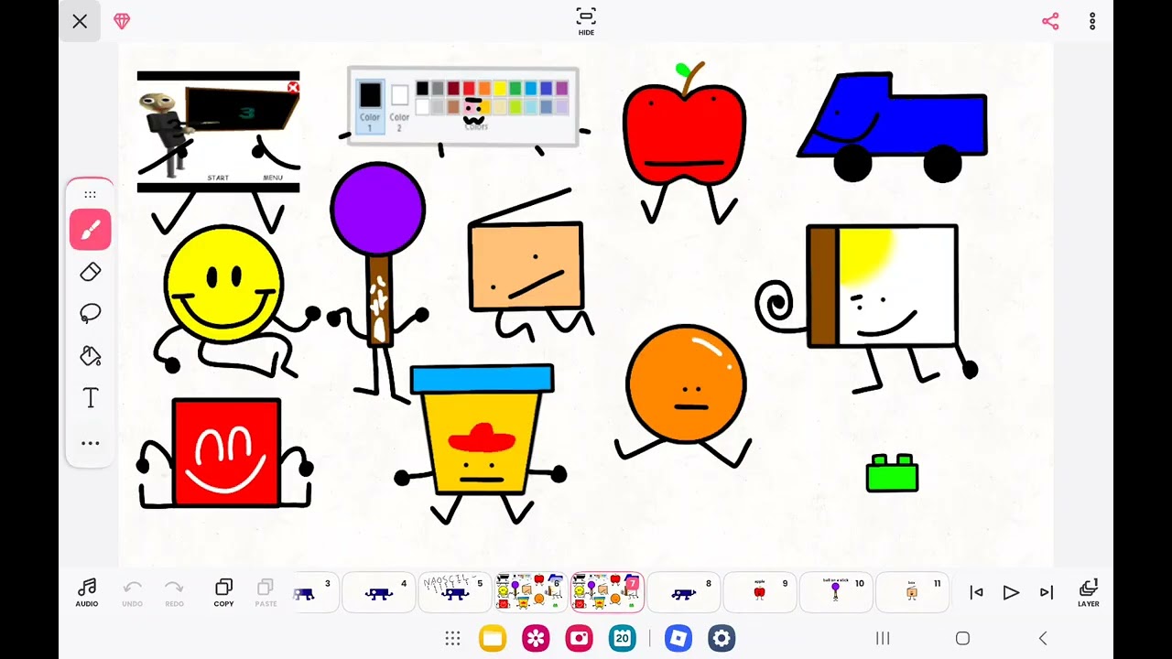
Task: Select frame 6 thumbnail
Action: [x=530, y=592]
